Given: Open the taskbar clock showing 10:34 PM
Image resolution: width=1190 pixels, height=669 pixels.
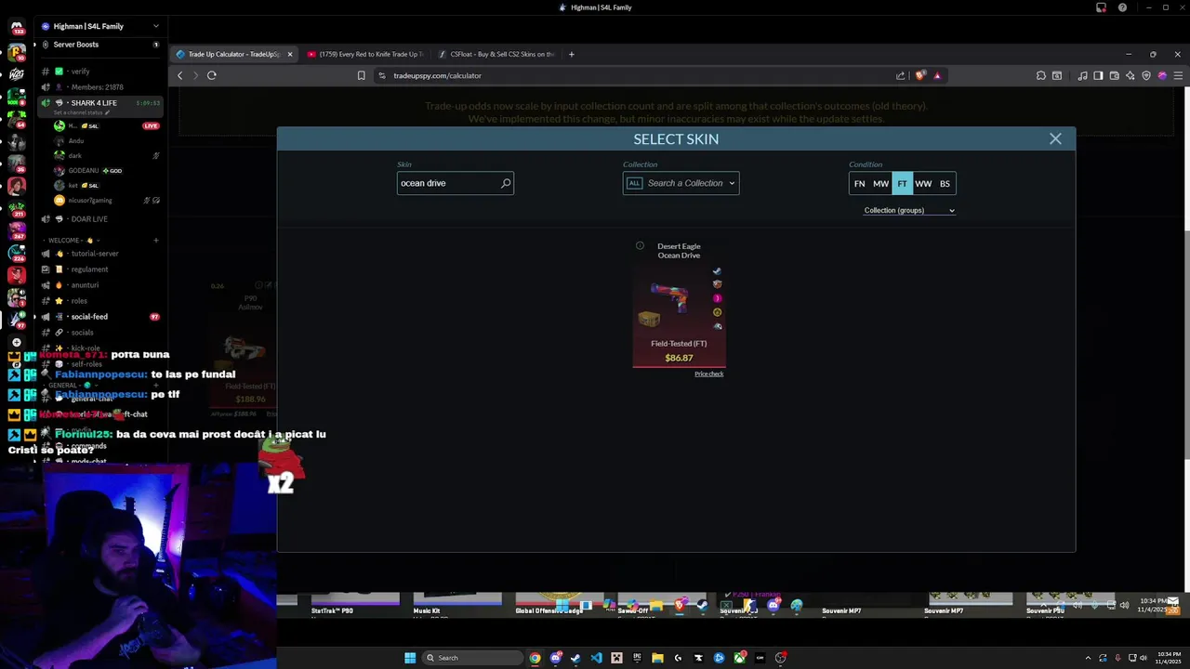Looking at the screenshot, I should click(1168, 658).
